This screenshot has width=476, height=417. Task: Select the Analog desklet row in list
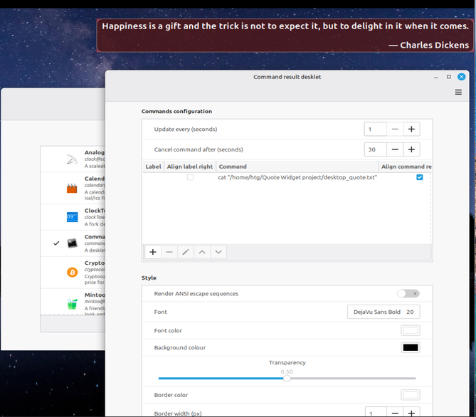pyautogui.click(x=73, y=159)
